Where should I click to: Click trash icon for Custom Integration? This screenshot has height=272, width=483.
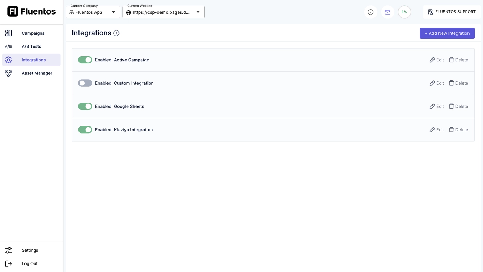pos(451,83)
